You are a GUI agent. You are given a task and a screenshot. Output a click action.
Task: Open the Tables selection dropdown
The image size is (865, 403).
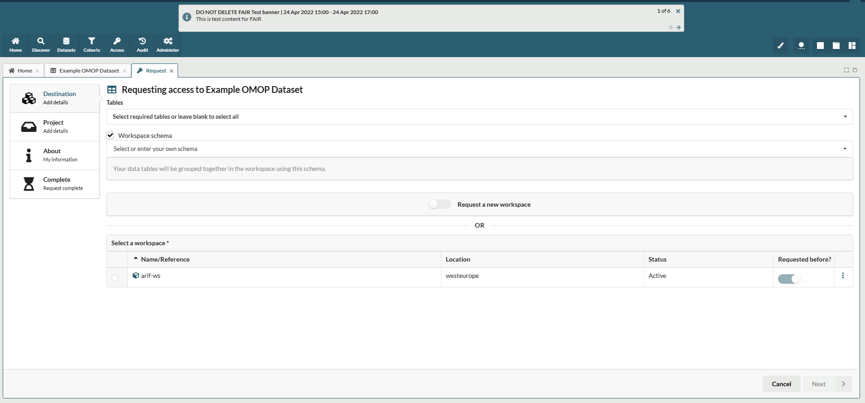pyautogui.click(x=479, y=117)
